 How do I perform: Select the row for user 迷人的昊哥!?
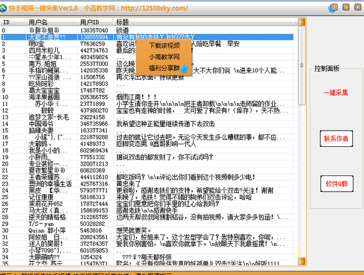[148, 244]
